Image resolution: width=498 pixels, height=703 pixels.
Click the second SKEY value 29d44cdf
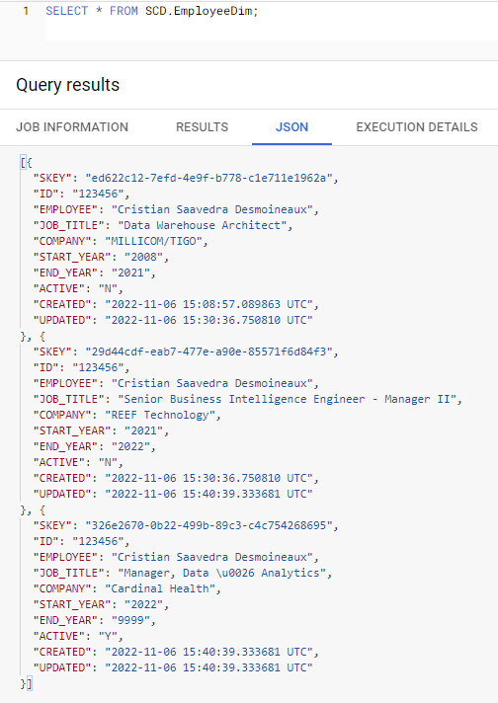coord(208,351)
